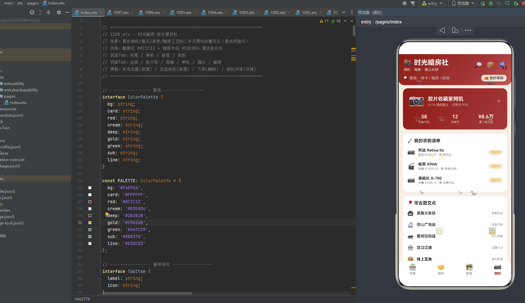The width and height of the screenshot is (525, 303).
Task: Click the gold #C9A24B gutter swatch
Action: 90,223
